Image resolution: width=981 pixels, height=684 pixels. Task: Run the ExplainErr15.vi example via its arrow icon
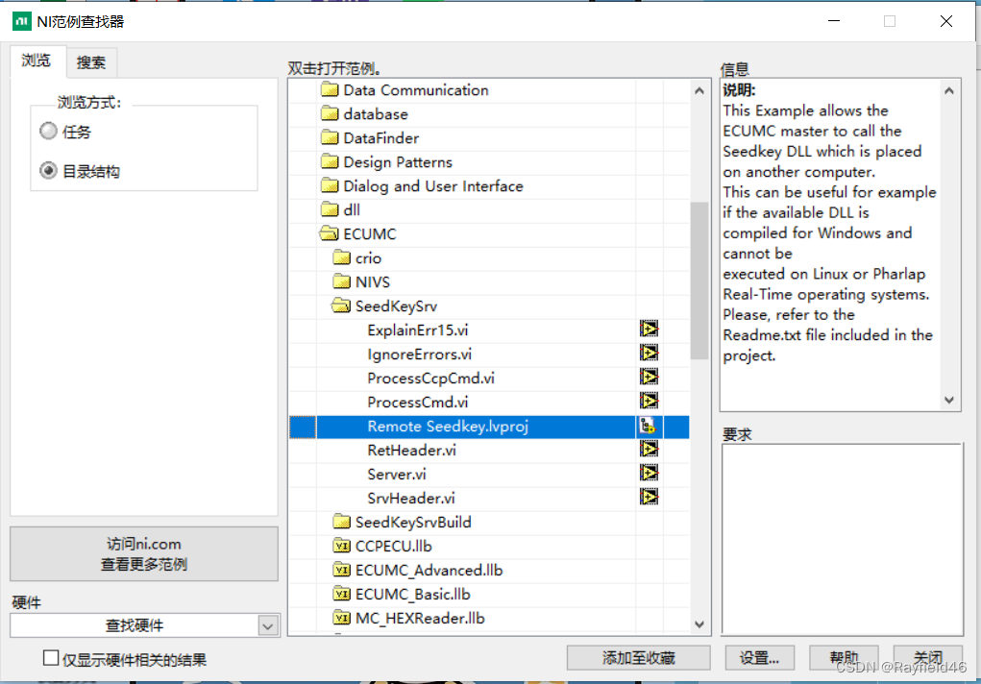pos(650,330)
